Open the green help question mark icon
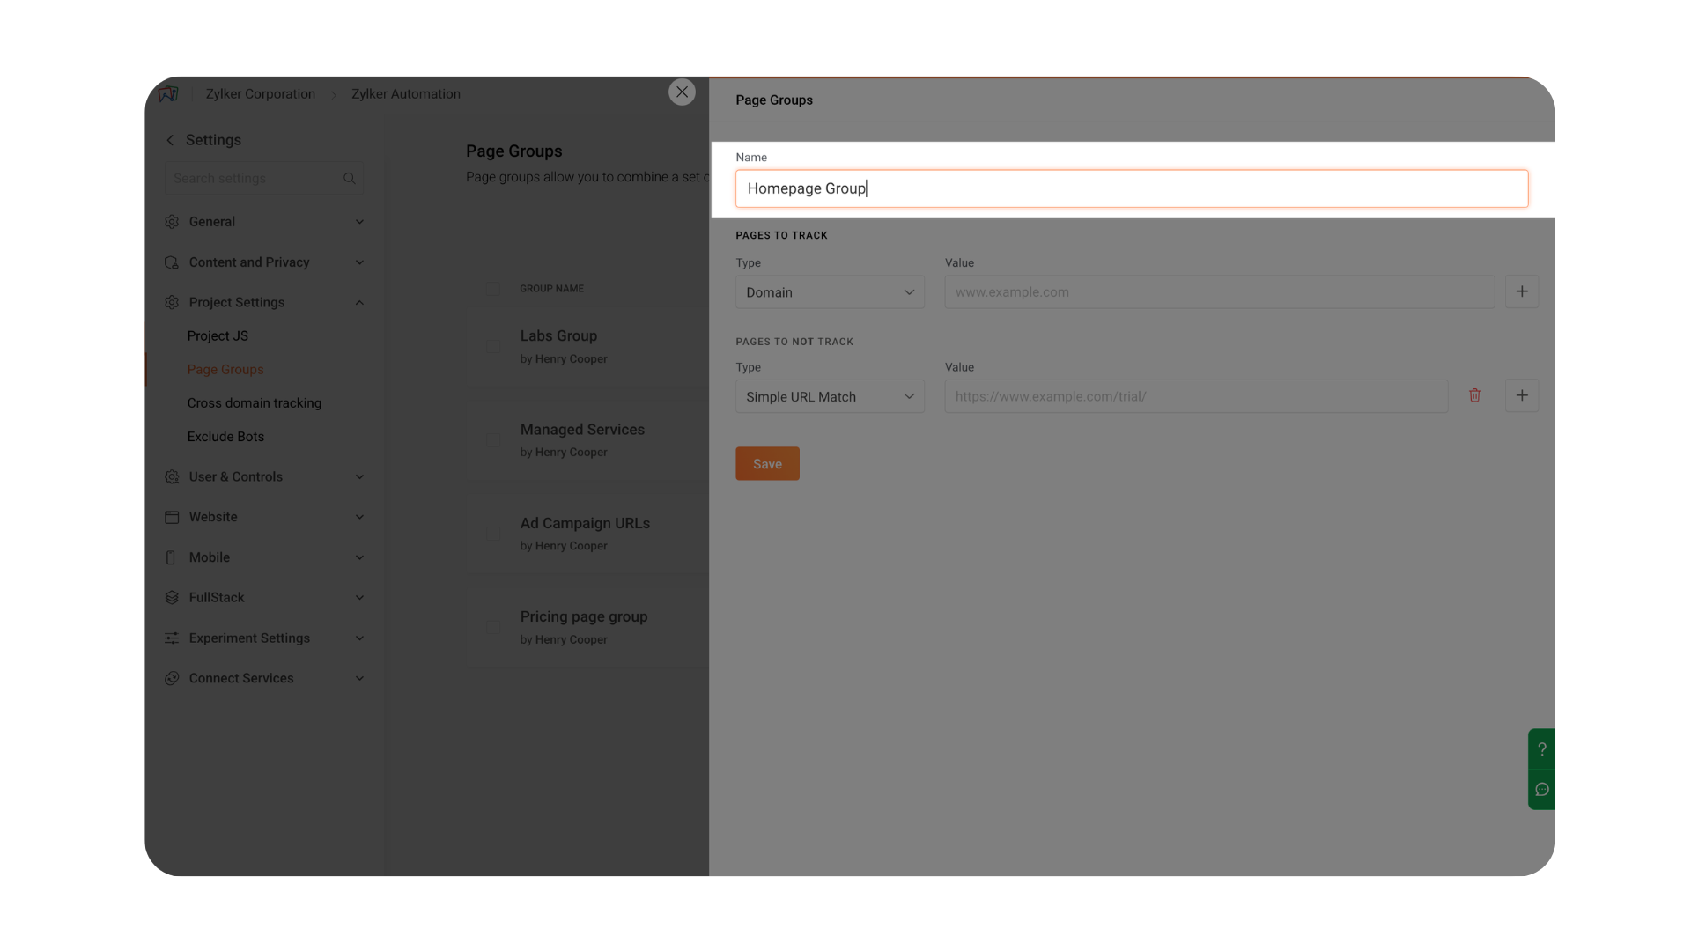 coord(1541,749)
